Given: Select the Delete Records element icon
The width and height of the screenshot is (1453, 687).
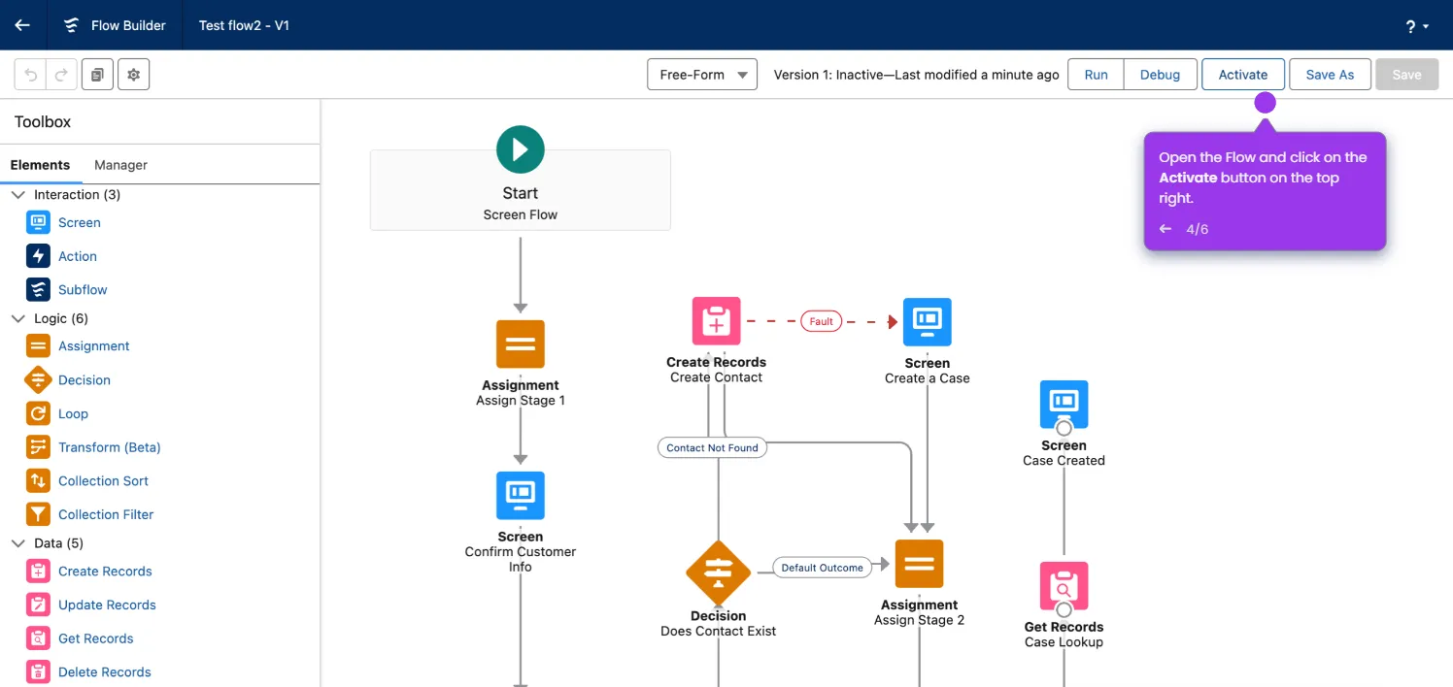Looking at the screenshot, I should 38,671.
